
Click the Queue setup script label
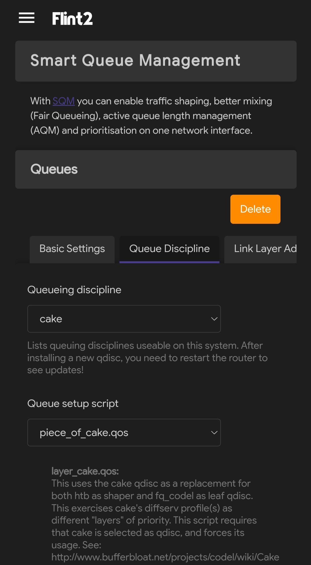click(73, 403)
